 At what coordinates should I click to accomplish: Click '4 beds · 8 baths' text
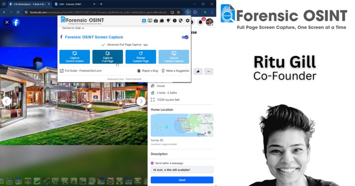166,93
